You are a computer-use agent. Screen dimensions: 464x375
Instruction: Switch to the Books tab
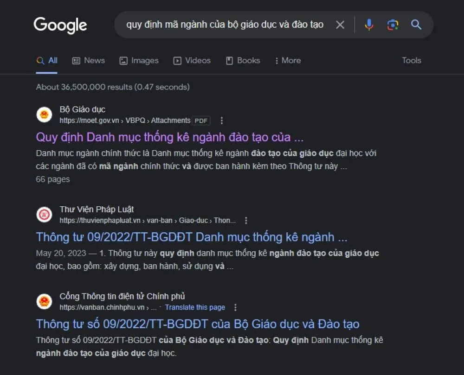coord(243,61)
